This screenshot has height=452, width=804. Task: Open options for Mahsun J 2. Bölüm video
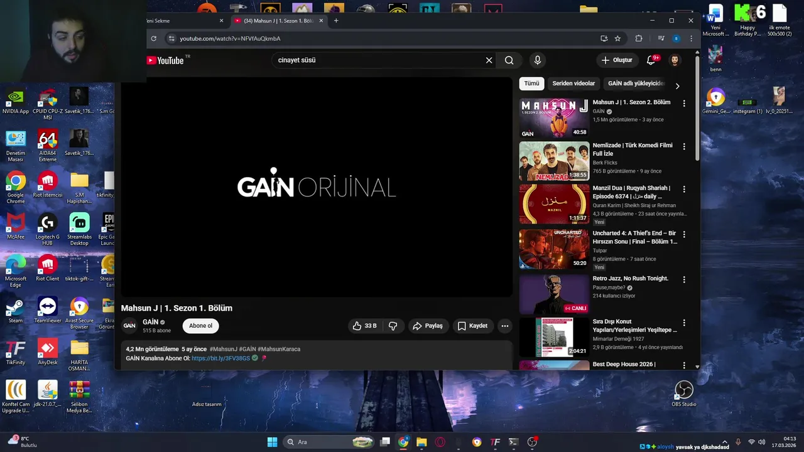coord(684,103)
